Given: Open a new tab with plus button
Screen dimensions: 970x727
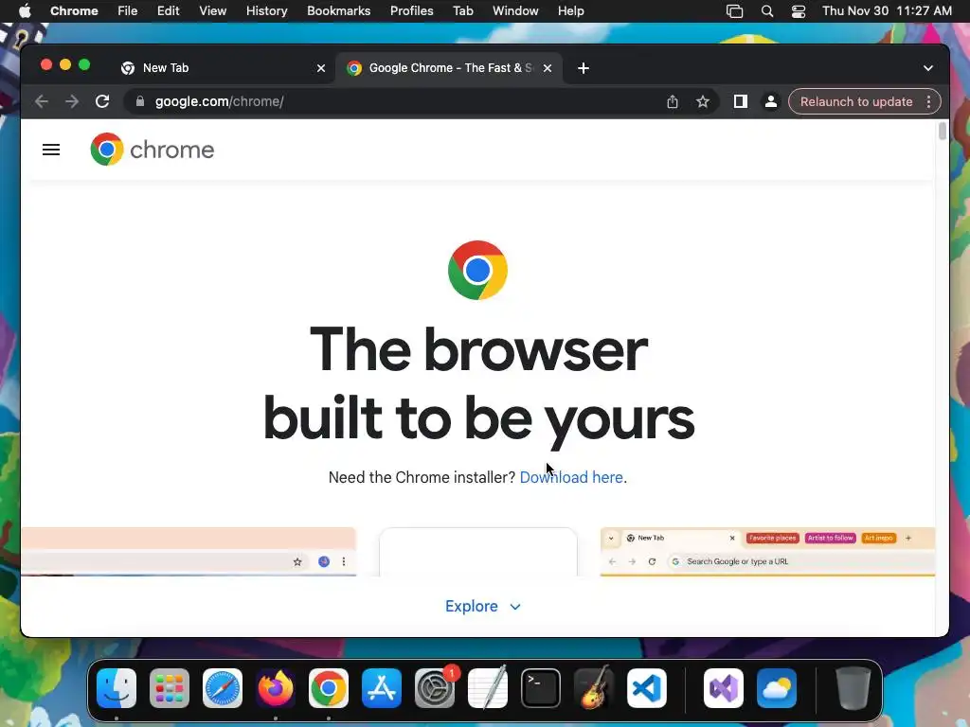Looking at the screenshot, I should (x=584, y=68).
